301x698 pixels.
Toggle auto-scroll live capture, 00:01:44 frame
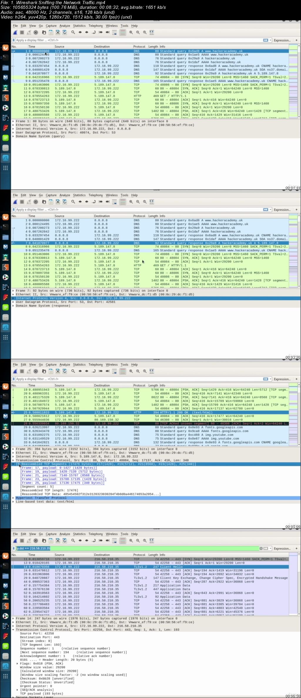coord(115,32)
